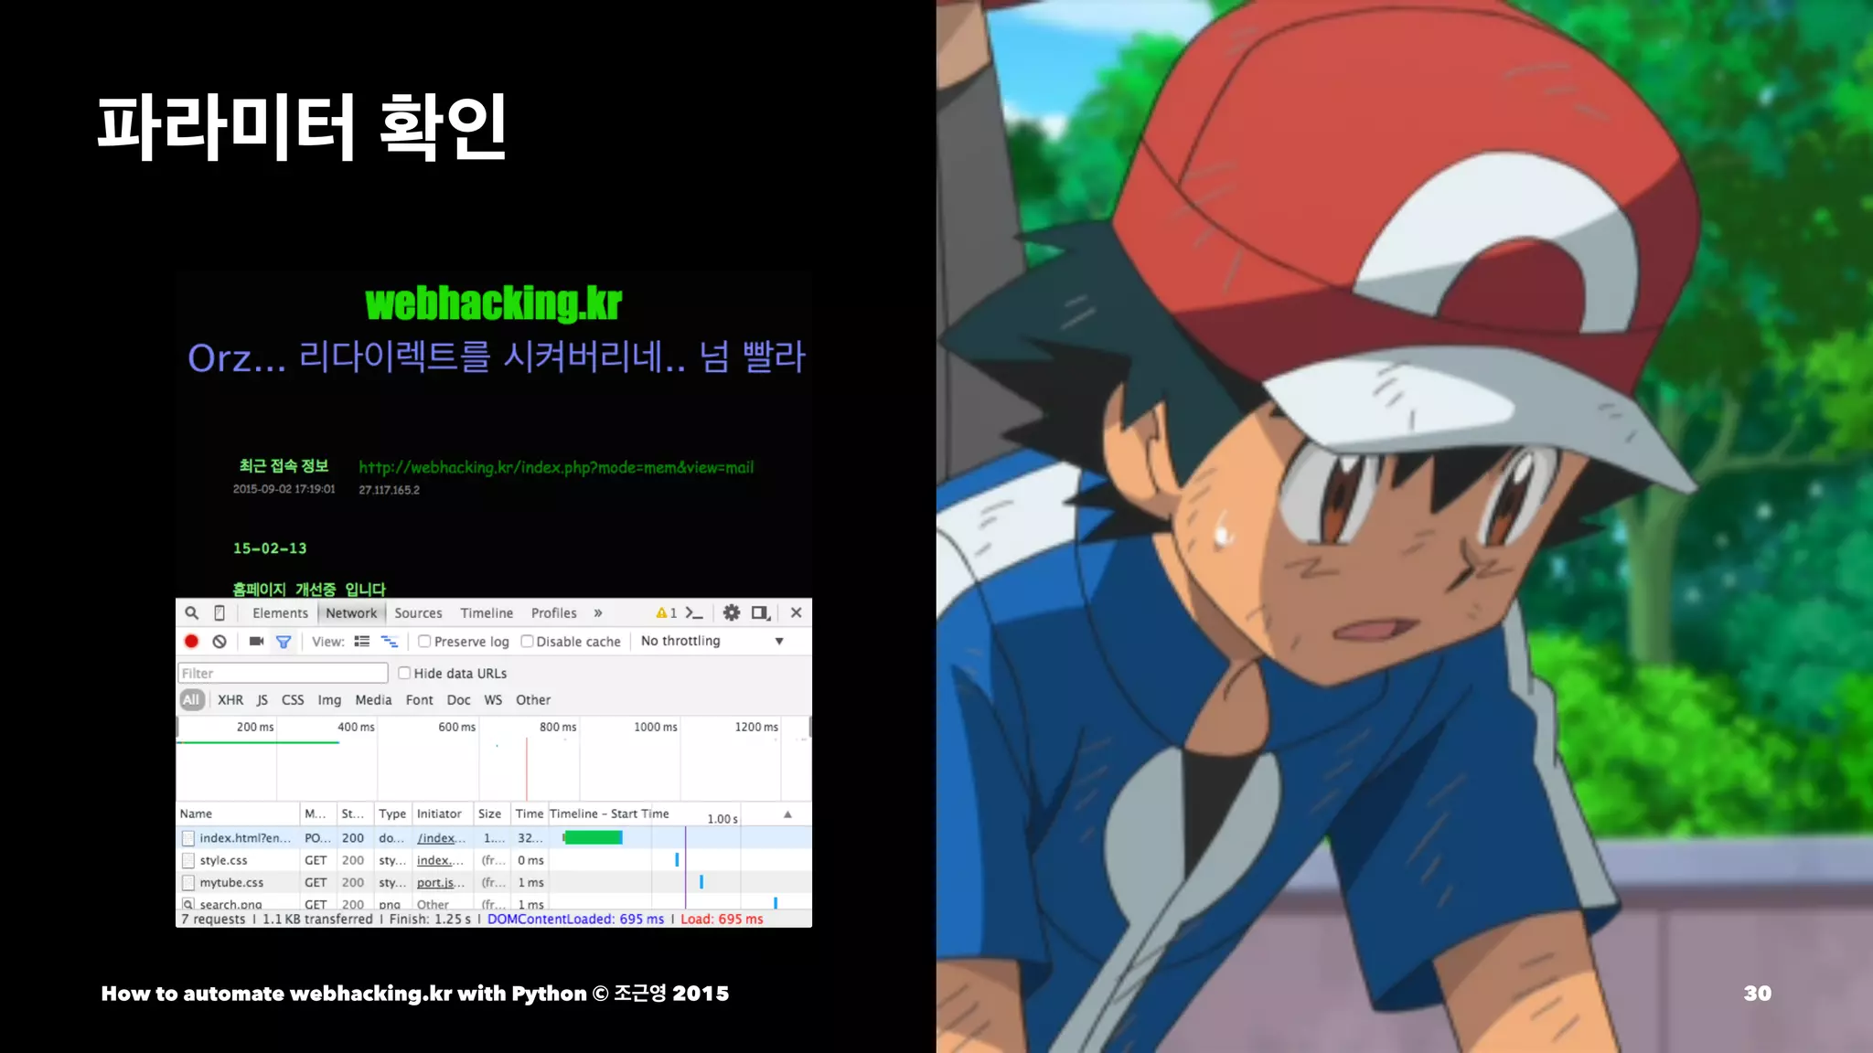Click the blue timeline marker for mytube.css
Screen dimensions: 1873x1053
701,882
